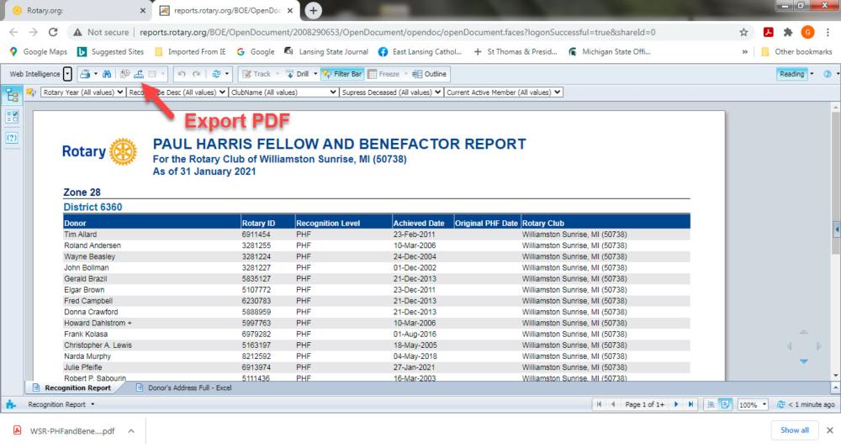Jump to the last report page

(690, 404)
